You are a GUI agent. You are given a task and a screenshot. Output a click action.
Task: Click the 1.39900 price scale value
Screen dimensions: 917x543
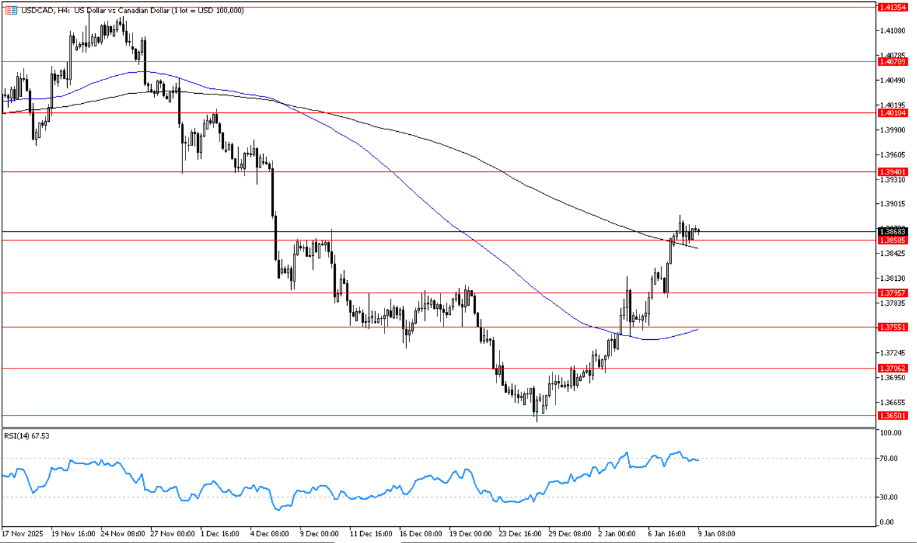pyautogui.click(x=892, y=130)
